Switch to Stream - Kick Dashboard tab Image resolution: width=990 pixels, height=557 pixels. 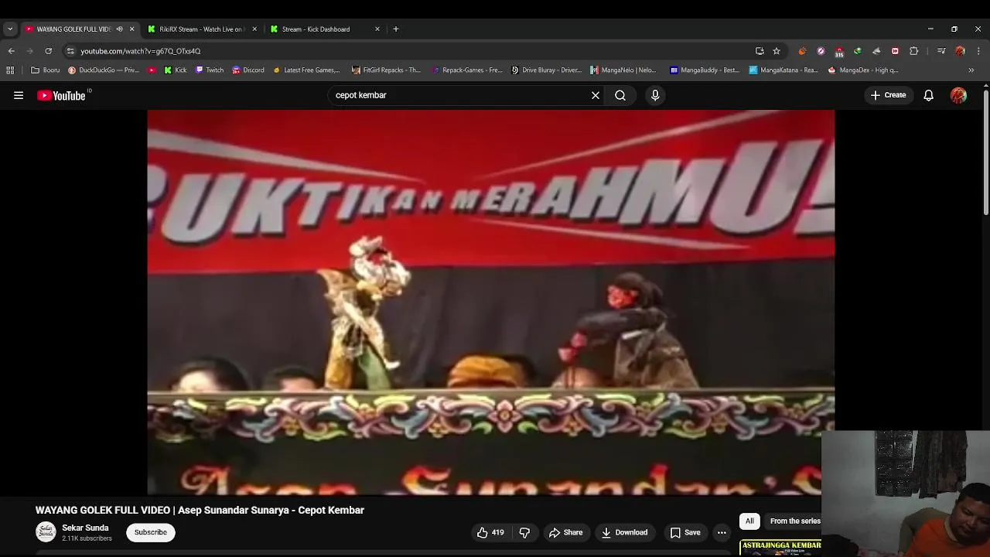pyautogui.click(x=325, y=29)
